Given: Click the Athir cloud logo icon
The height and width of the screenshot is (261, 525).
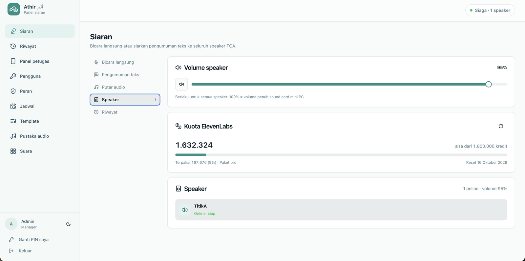Looking at the screenshot, I should [13, 9].
